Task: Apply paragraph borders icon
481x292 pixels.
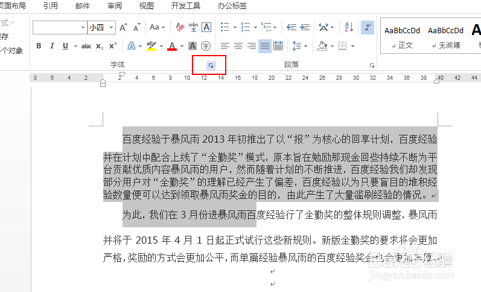Action: [x=343, y=46]
